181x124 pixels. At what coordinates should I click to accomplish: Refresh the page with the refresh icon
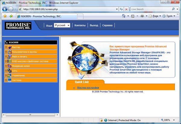pos(121,9)
